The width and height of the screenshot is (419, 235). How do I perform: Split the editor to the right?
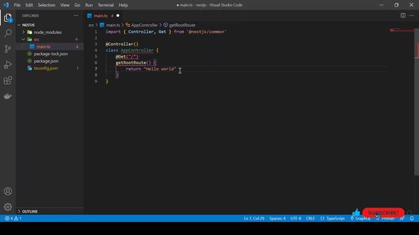(x=403, y=16)
